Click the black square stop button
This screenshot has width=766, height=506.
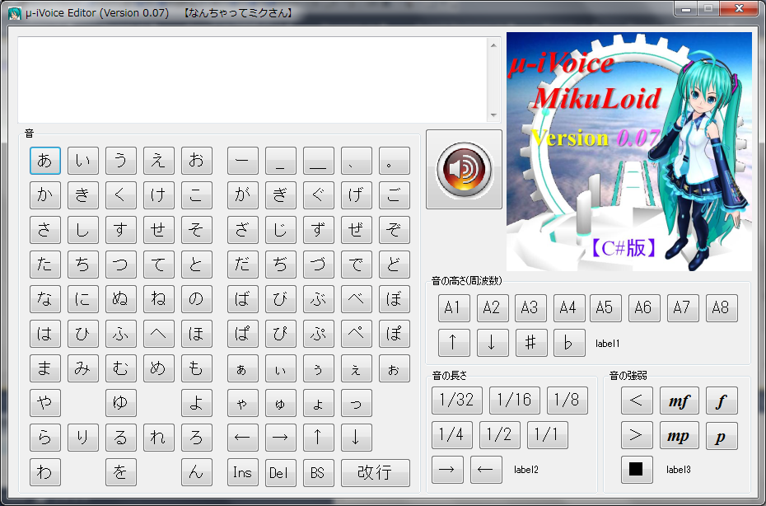pyautogui.click(x=637, y=470)
